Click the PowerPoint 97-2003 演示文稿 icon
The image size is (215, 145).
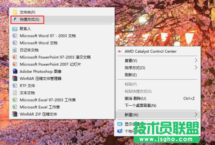point(15,57)
